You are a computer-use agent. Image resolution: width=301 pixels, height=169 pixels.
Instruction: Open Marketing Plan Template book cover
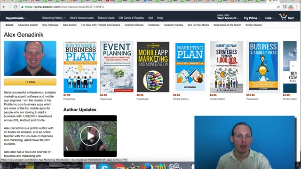pyautogui.click(x=190, y=67)
